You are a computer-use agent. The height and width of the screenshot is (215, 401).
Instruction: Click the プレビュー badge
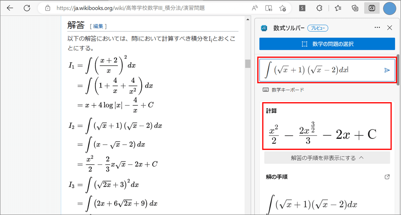[318, 28]
